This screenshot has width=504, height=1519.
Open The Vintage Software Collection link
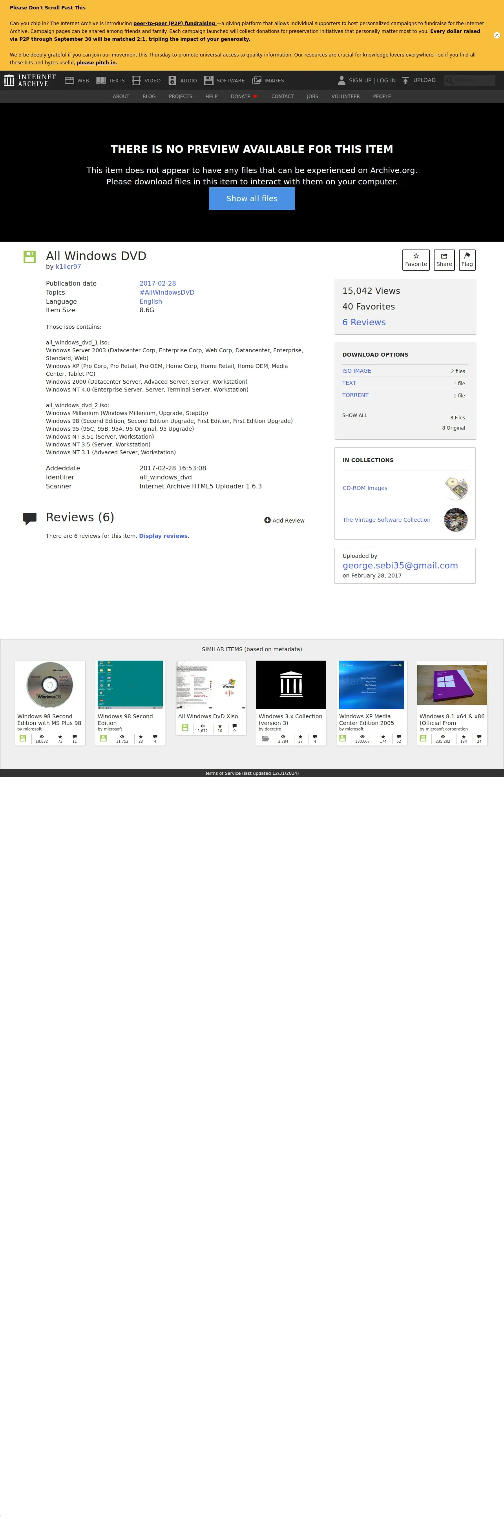(387, 520)
